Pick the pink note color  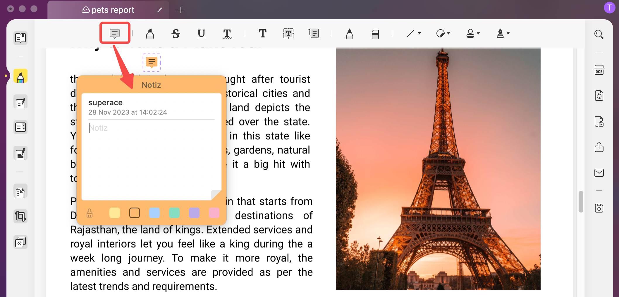214,213
